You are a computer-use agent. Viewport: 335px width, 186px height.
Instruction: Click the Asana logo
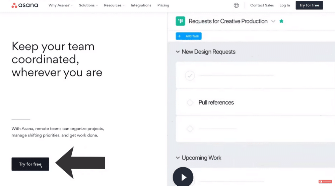(x=25, y=5)
